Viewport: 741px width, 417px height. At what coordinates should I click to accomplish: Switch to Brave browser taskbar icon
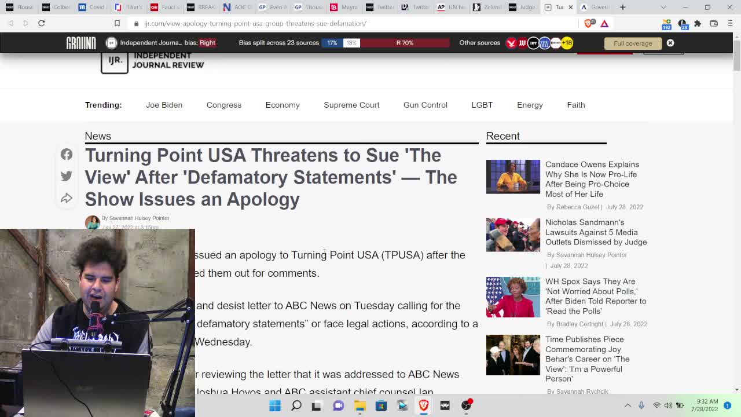pos(424,405)
